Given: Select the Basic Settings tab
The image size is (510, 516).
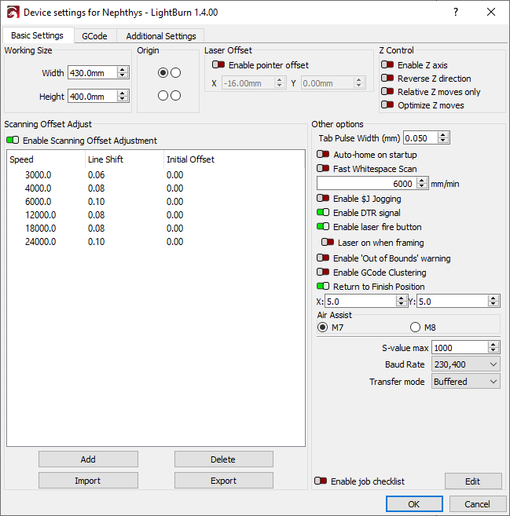Looking at the screenshot, I should click(37, 35).
